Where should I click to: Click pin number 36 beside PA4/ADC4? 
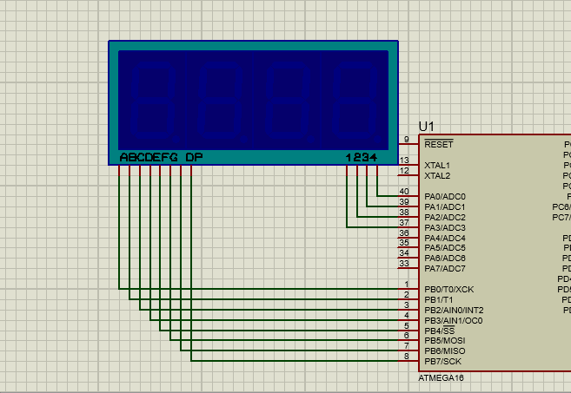(404, 233)
